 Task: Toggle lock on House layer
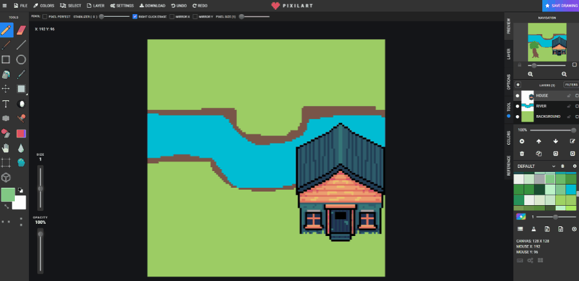click(x=569, y=96)
